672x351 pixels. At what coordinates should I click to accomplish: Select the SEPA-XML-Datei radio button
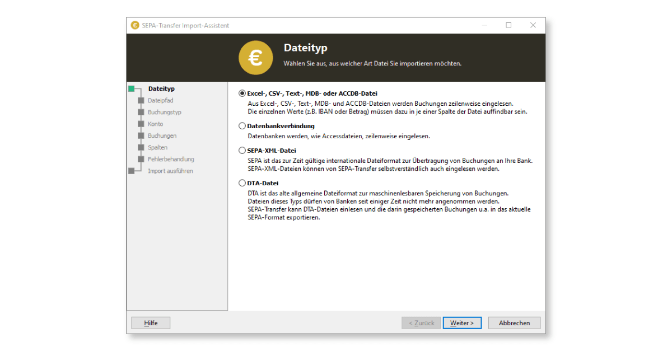click(242, 151)
